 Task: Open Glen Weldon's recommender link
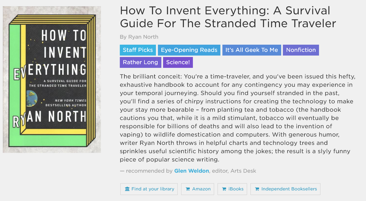click(x=191, y=171)
